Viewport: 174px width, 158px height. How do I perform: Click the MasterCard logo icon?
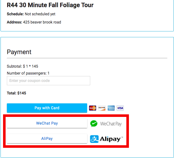pos(92,108)
